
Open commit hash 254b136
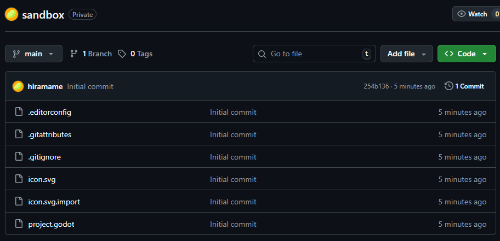coord(377,86)
